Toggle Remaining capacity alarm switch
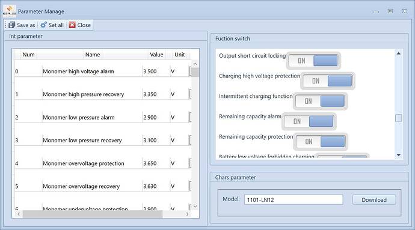 point(309,121)
